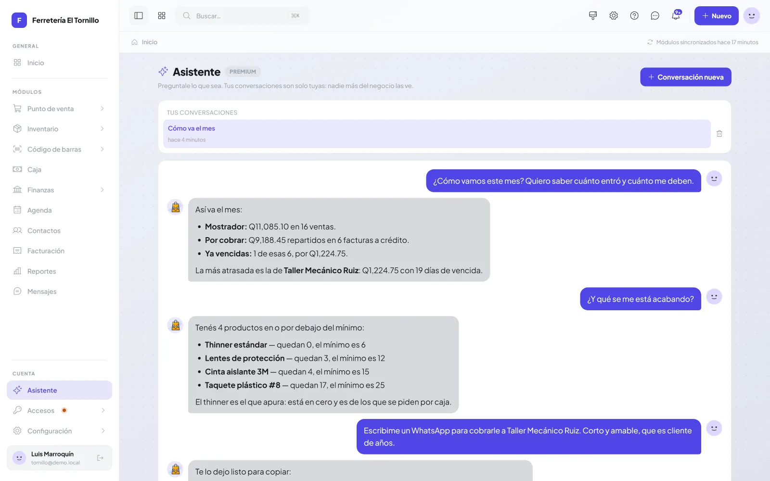Click the Nuevo button
770x481 pixels.
[716, 16]
